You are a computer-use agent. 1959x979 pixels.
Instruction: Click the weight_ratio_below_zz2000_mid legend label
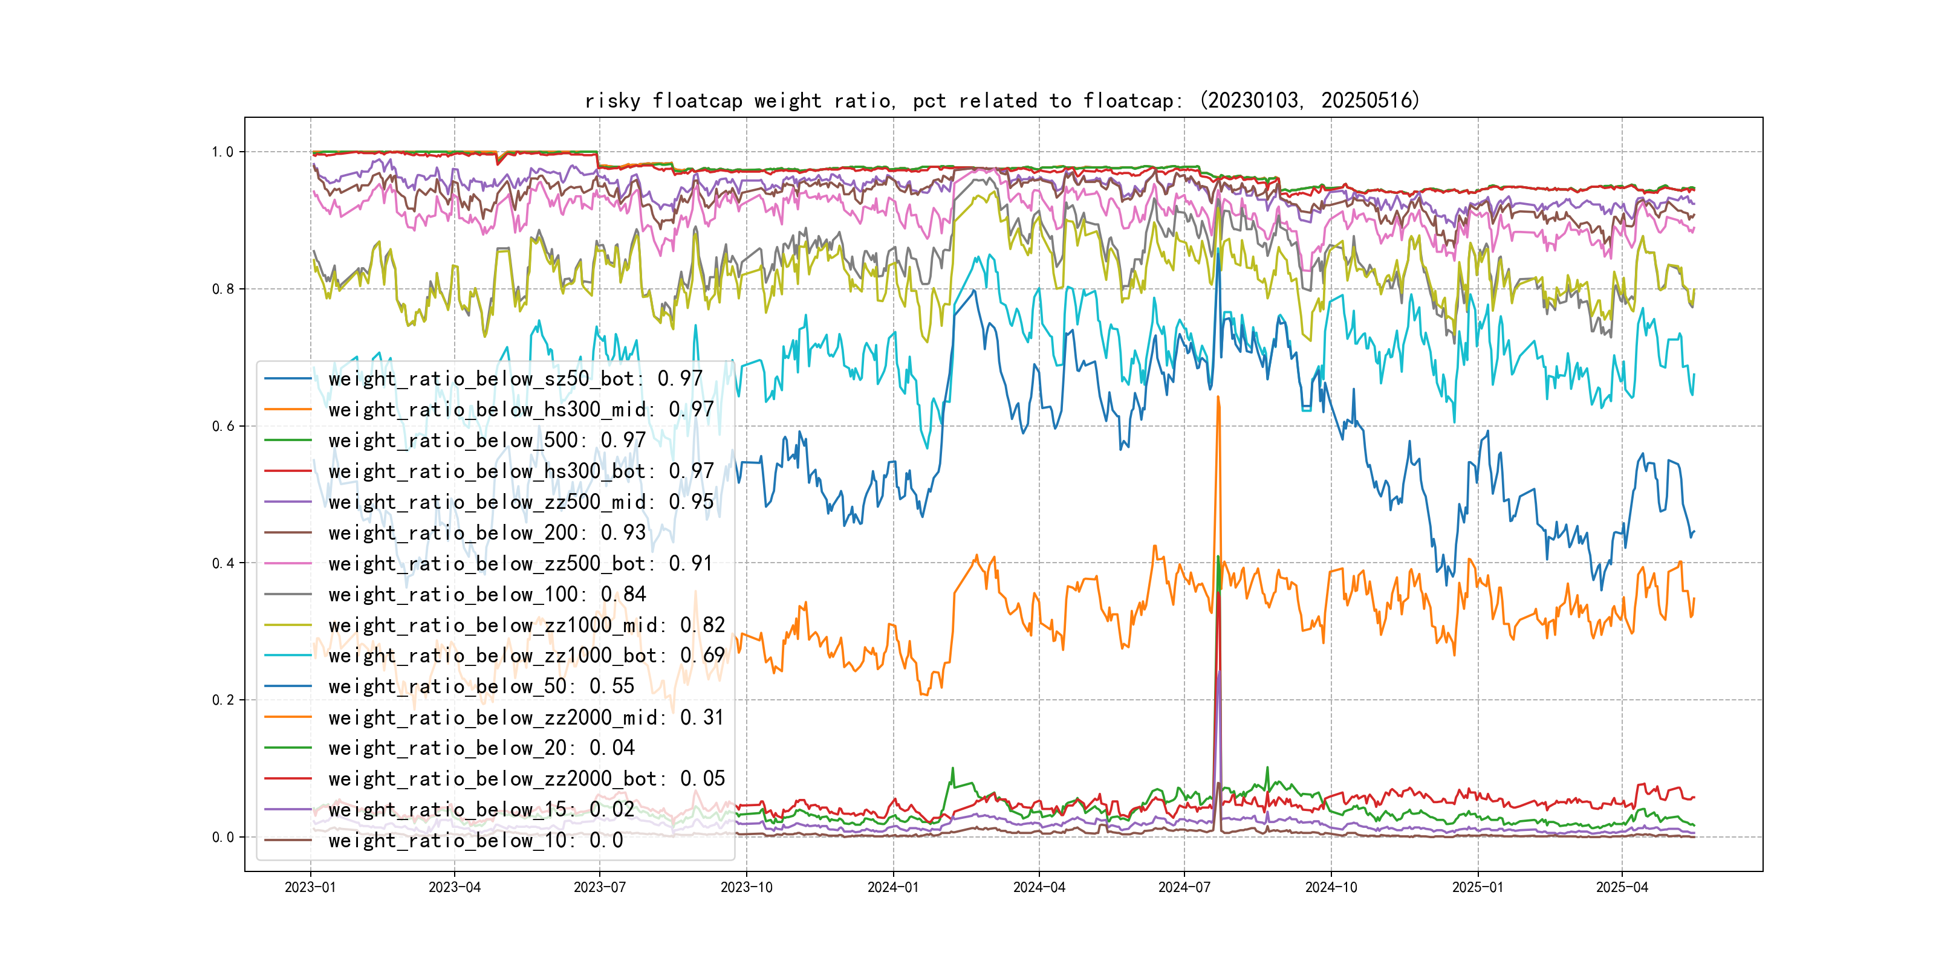526,717
